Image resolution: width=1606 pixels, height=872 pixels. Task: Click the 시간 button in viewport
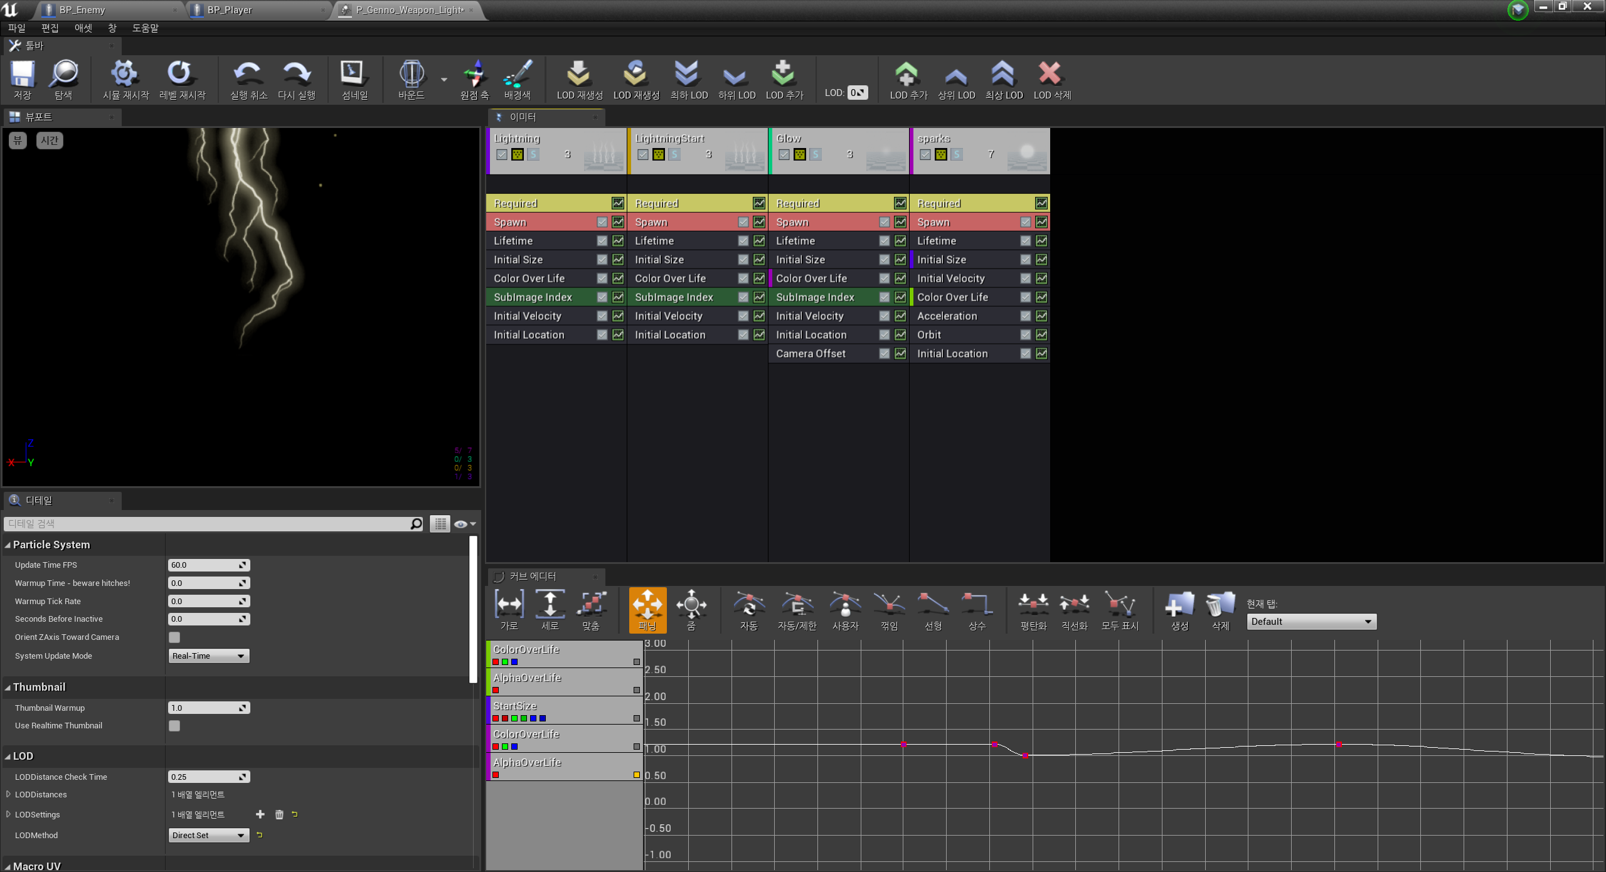(50, 141)
